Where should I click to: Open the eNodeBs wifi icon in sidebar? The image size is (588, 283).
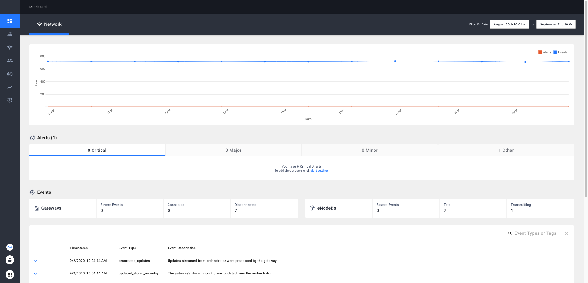[x=10, y=47]
